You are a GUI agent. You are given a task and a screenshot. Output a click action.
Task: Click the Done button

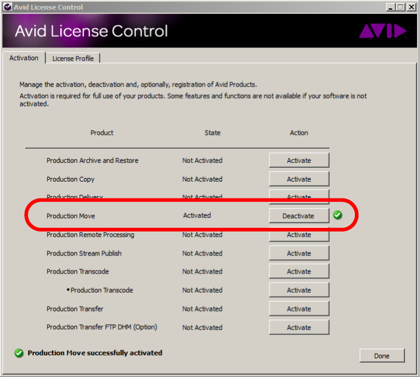(x=381, y=355)
